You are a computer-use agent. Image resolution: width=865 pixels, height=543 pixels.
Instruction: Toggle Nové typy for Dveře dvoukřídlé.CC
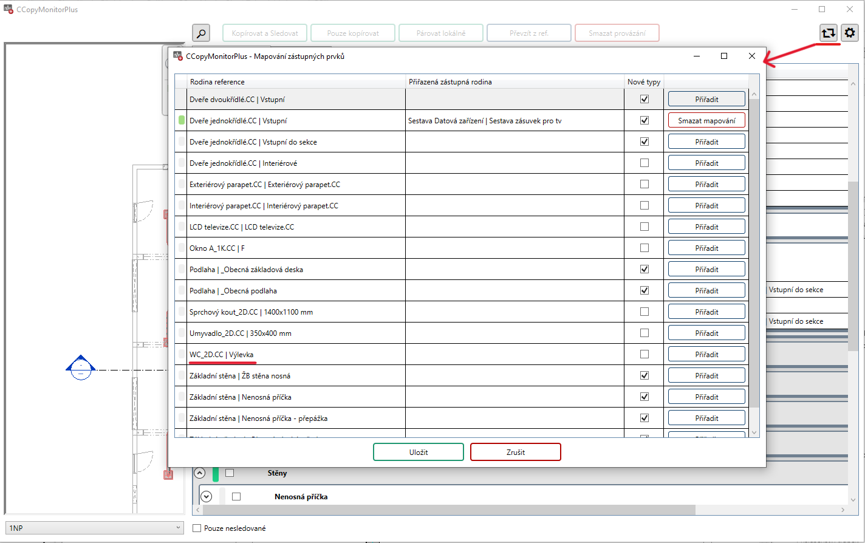[644, 99]
